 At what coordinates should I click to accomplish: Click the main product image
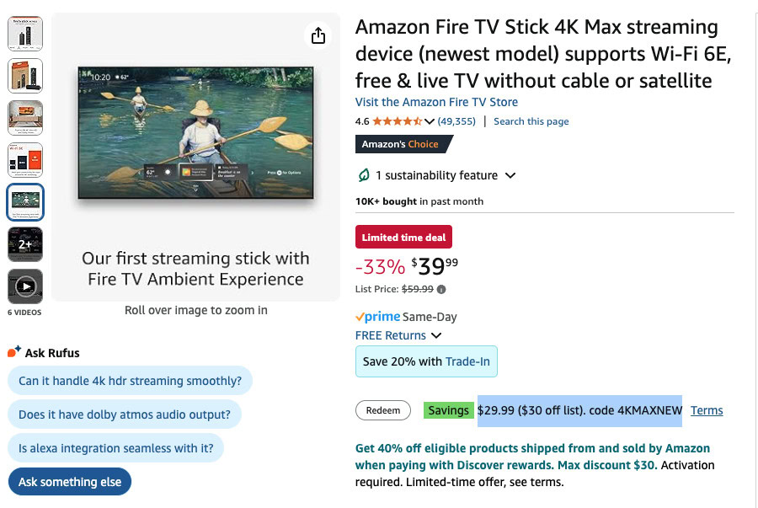pos(195,133)
